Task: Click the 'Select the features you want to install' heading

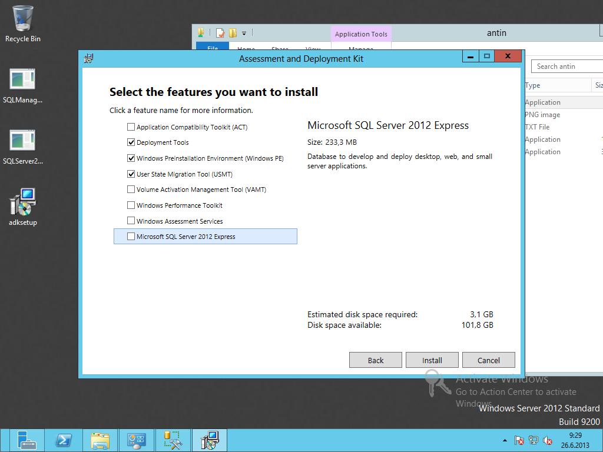Action: pyautogui.click(x=214, y=92)
